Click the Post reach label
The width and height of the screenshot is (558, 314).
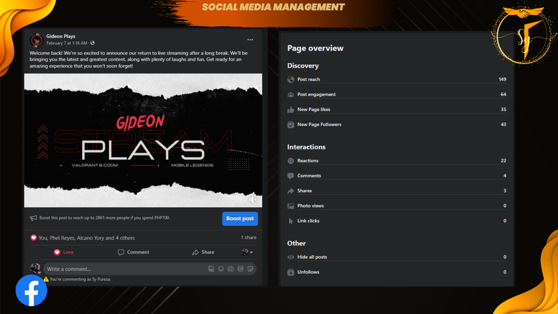pos(309,80)
